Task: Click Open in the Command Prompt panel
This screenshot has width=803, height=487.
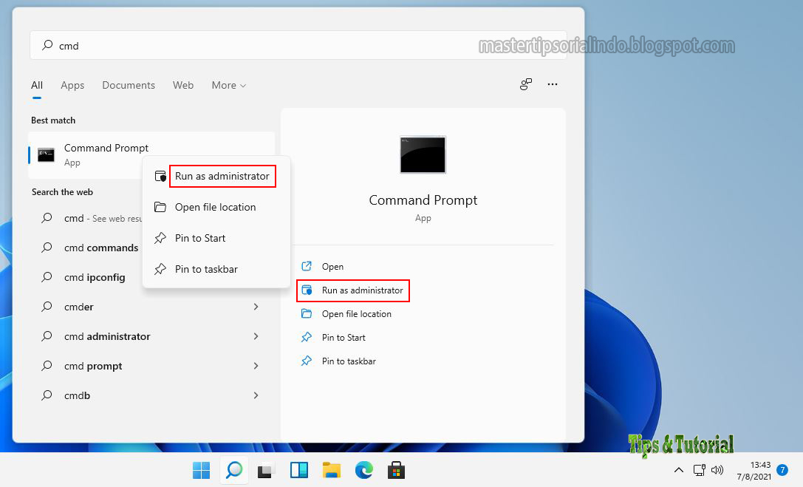Action: [x=332, y=266]
